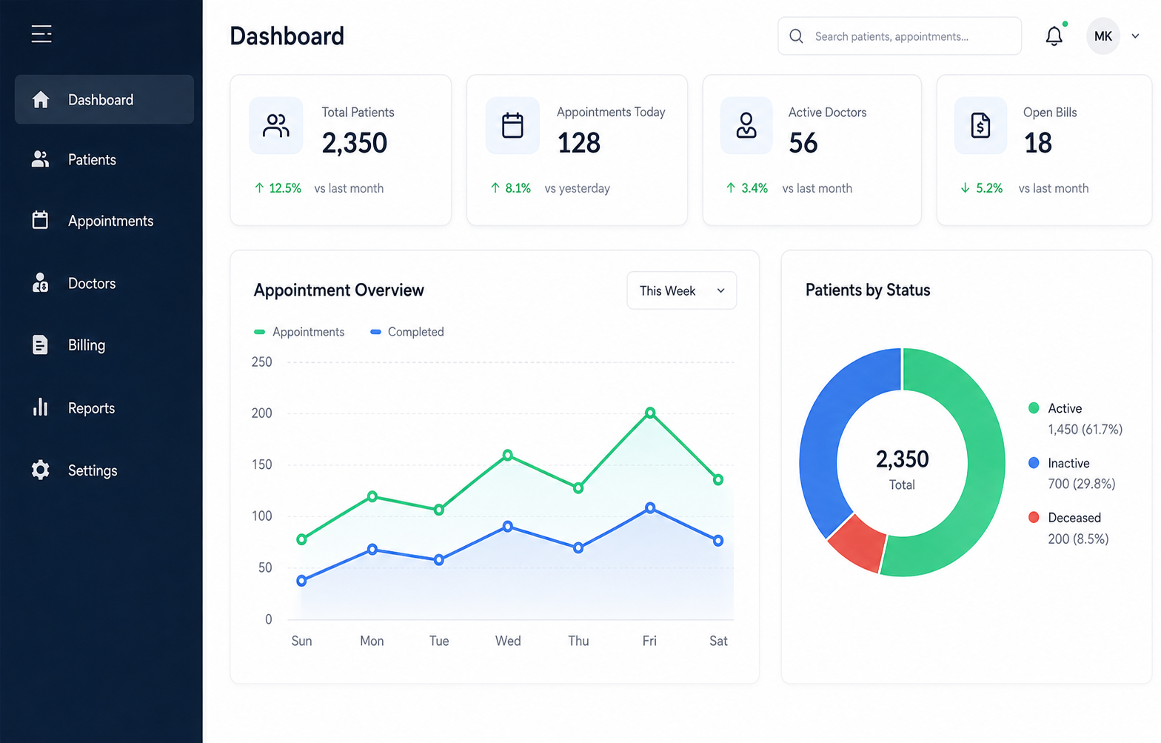Click the Total Patients card icon
1161x743 pixels.
(275, 125)
